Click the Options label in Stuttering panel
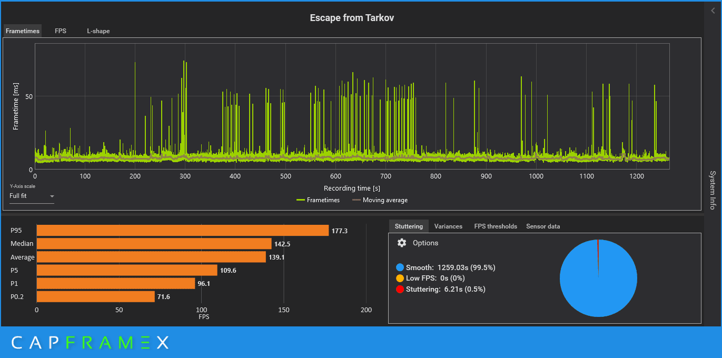This screenshot has height=358, width=722. (x=426, y=243)
